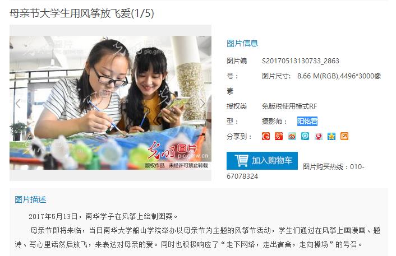This screenshot has width=396, height=256.
Task: Share to Qzone star icon
Action: tap(331, 136)
